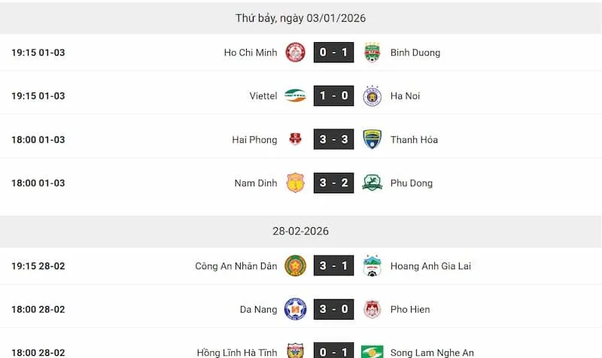
Task: Click the Binh Duong team logo
Action: tap(372, 53)
